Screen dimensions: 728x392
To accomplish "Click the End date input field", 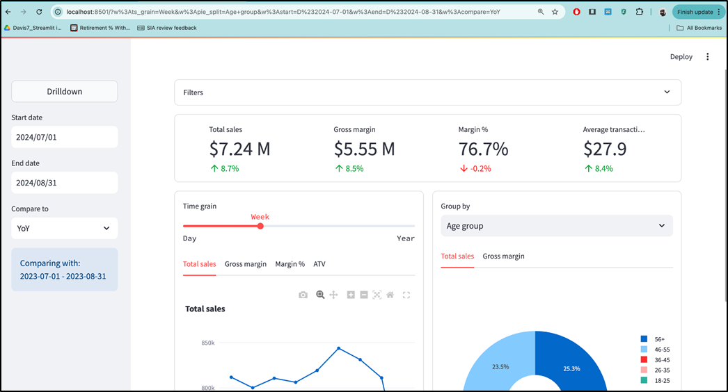I will pos(65,183).
